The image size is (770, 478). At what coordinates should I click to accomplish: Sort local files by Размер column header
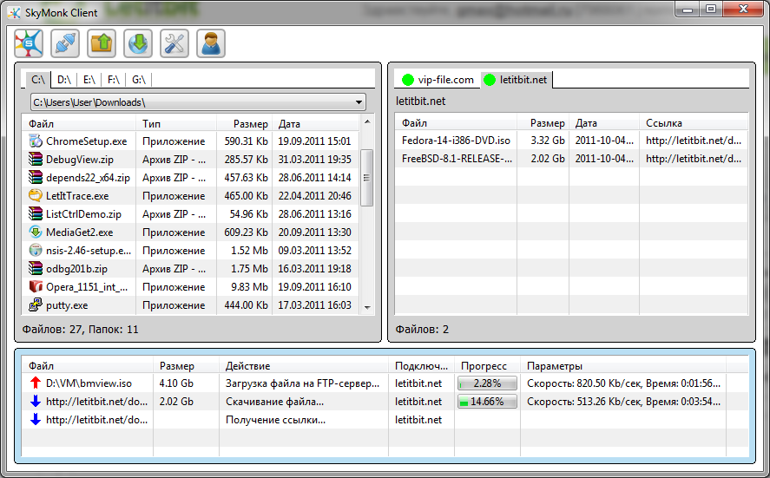tap(244, 124)
